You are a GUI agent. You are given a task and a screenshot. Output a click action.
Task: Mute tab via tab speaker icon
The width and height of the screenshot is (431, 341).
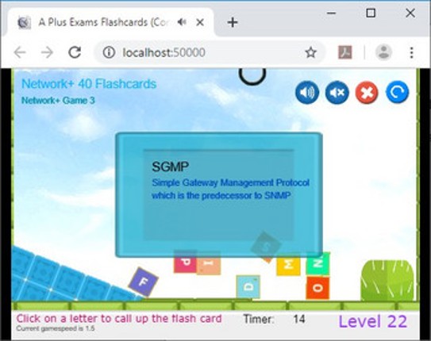coord(182,22)
